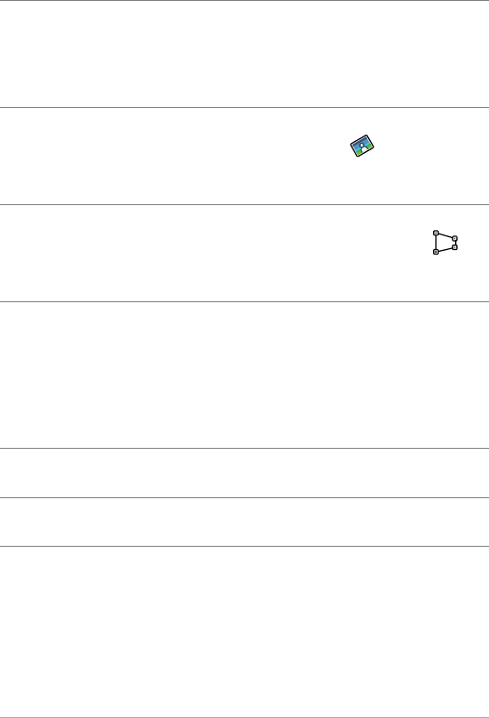Image resolution: width=489 pixels, height=718 pixels.
Task: Open the tilted landscape picture icon
Action: coord(363,146)
